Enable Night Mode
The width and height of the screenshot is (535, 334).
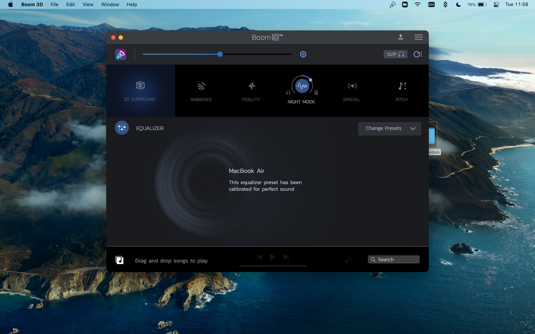pyautogui.click(x=301, y=86)
